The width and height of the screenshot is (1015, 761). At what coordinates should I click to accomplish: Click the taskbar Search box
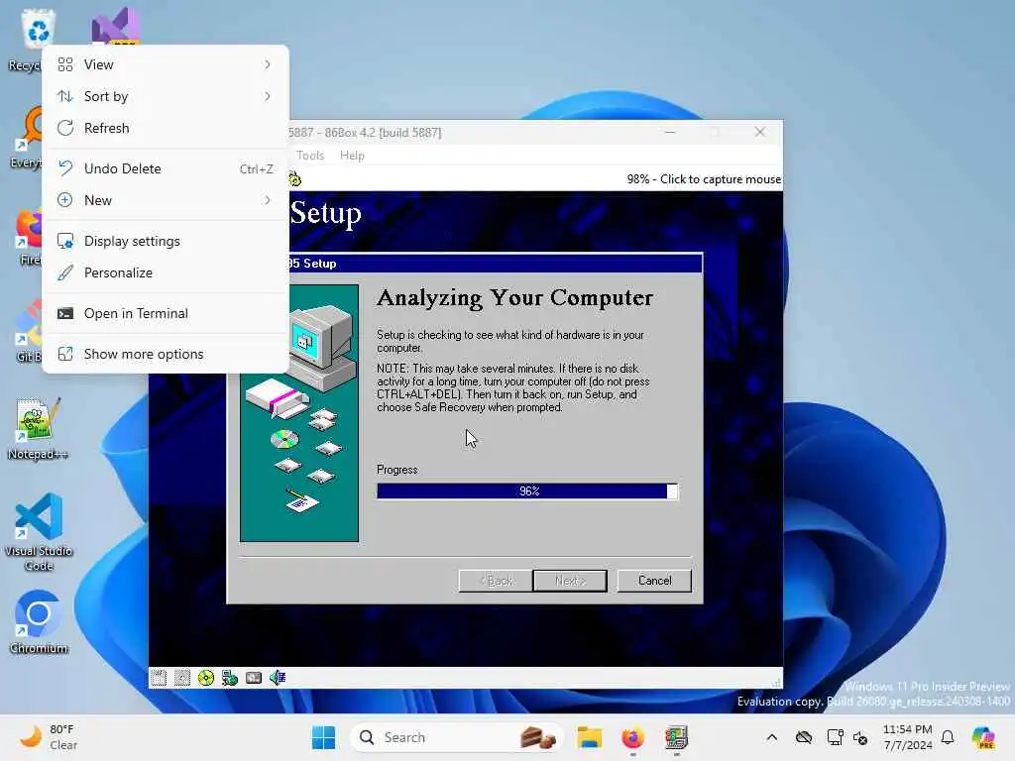coord(456,737)
